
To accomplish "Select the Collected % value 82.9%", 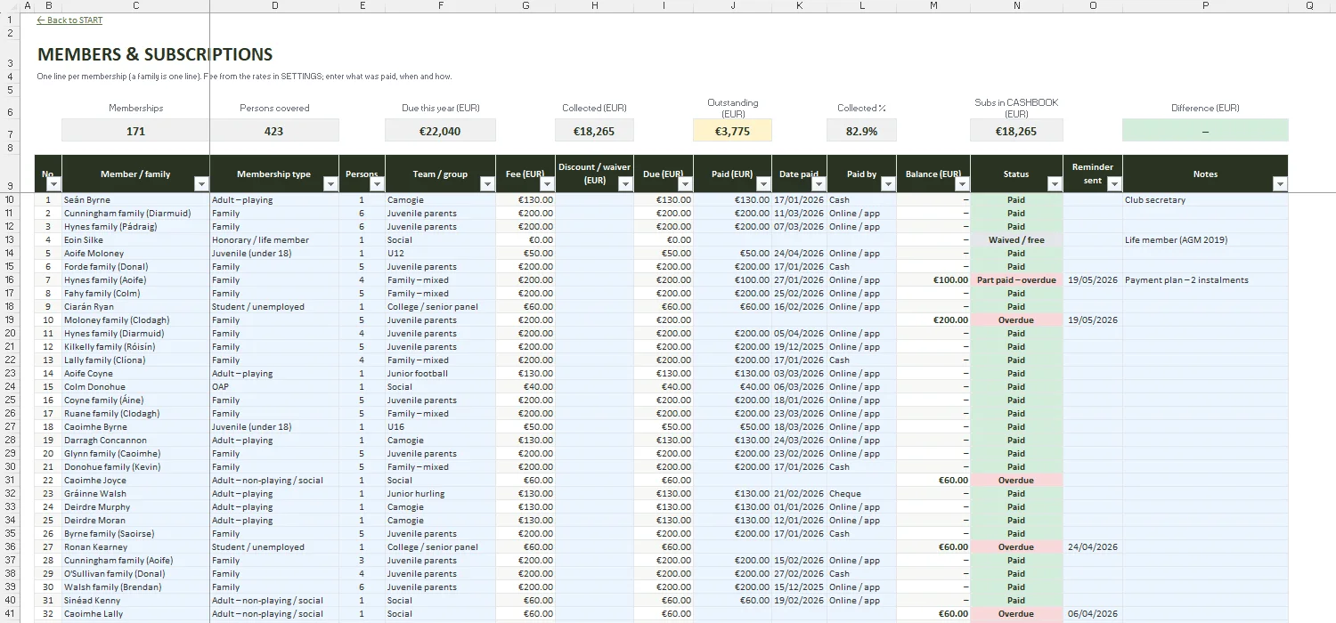I will 861,131.
